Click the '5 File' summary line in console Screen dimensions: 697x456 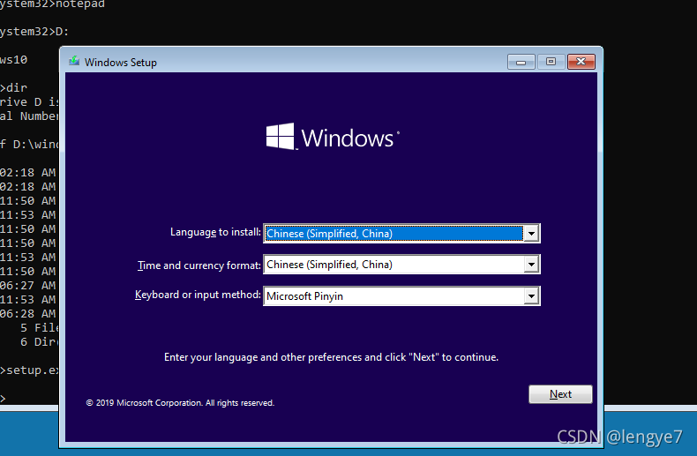[x=39, y=328]
